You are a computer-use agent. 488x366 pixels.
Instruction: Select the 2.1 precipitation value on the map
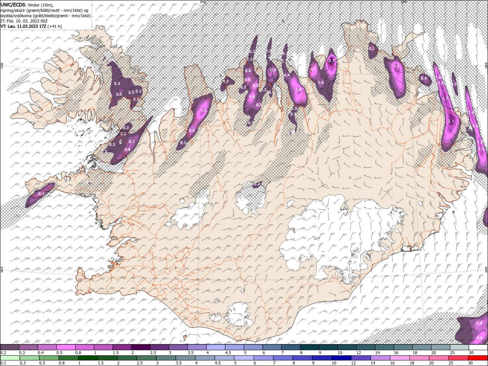pyautogui.click(x=452, y=121)
